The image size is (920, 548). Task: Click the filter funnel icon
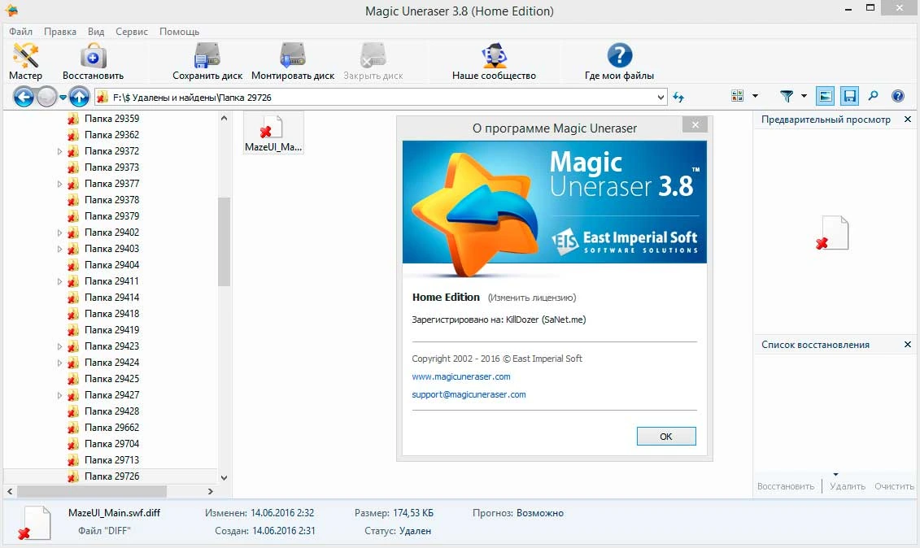click(787, 96)
